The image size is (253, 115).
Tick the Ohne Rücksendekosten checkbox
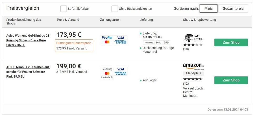pyautogui.click(x=115, y=9)
